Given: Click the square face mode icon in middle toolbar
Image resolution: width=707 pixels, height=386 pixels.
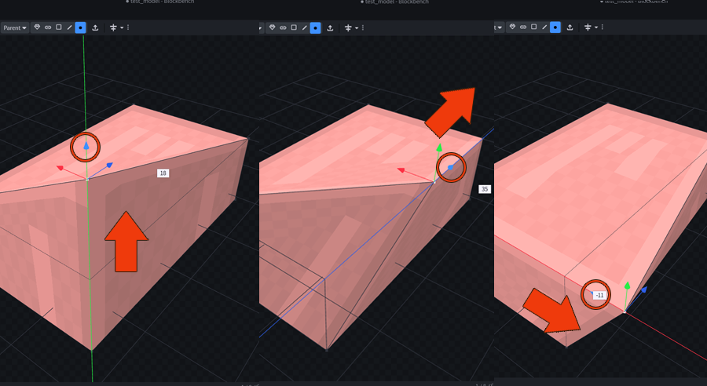Looking at the screenshot, I should [294, 27].
